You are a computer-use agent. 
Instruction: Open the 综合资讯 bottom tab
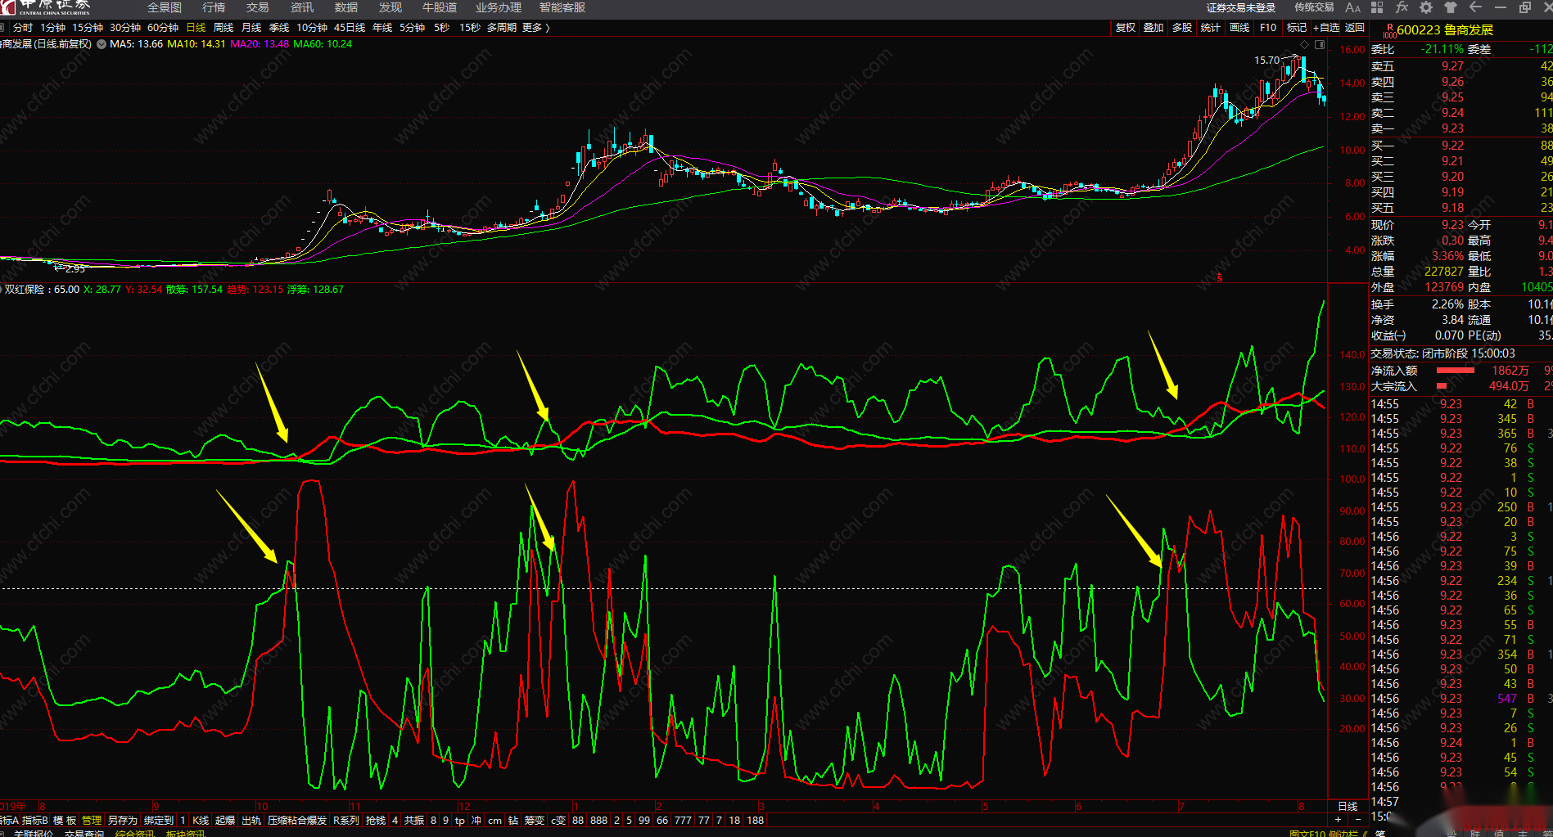point(135,833)
